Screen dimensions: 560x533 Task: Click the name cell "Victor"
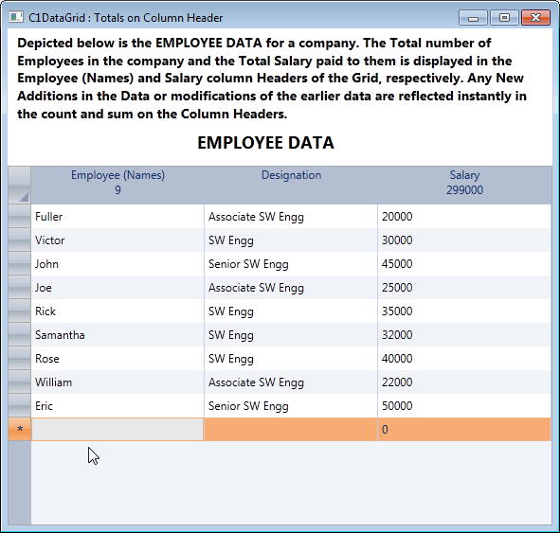pos(117,240)
